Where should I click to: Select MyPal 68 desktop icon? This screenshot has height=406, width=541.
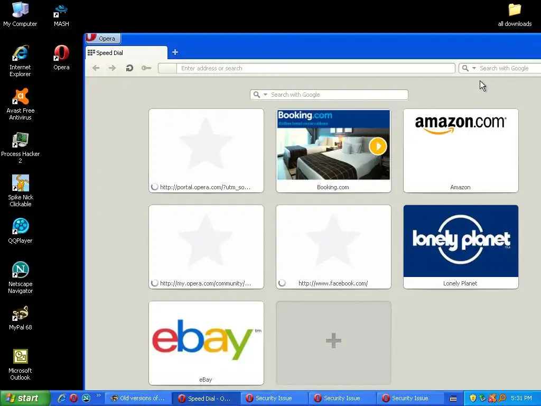click(21, 318)
